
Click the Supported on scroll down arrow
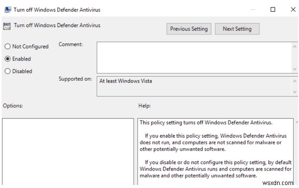[x=295, y=92]
